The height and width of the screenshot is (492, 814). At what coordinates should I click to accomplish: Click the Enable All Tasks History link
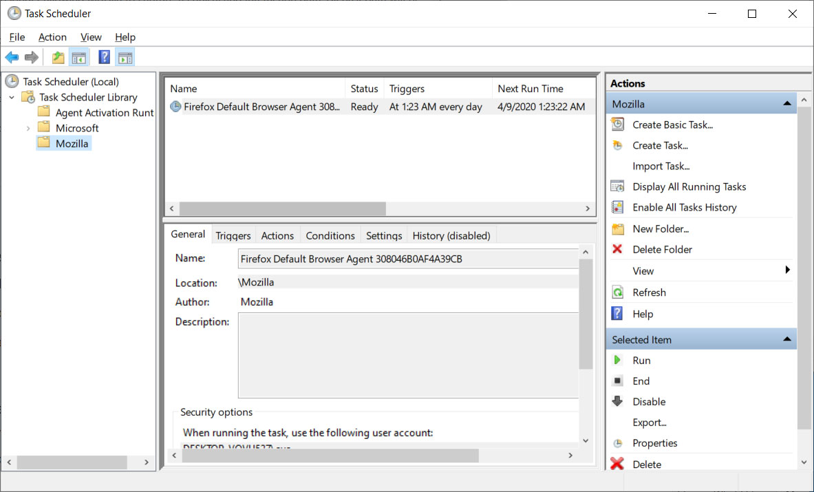click(684, 208)
